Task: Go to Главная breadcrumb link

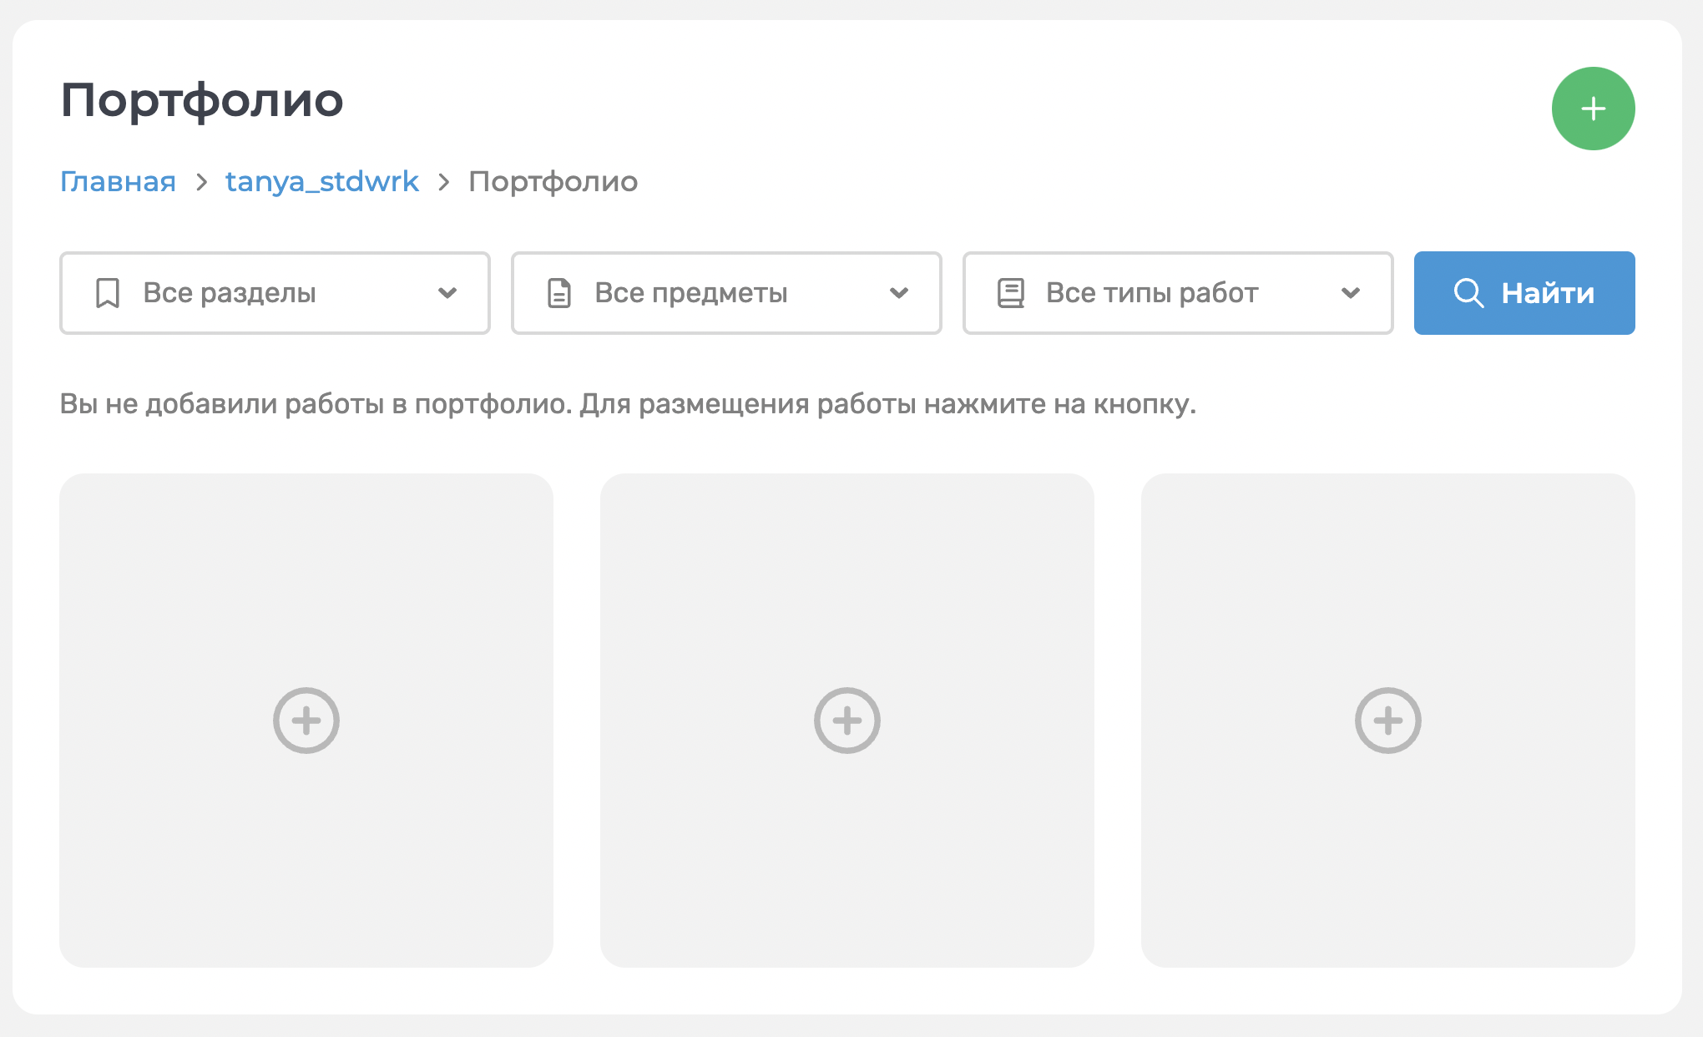Action: pyautogui.click(x=118, y=181)
